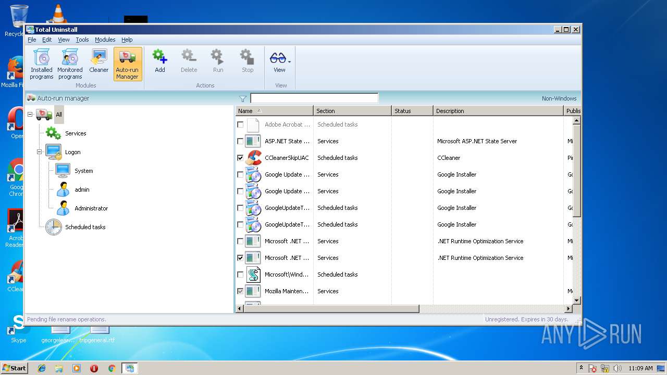This screenshot has width=667, height=375.
Task: Select the System node under Logon
Action: pos(83,171)
